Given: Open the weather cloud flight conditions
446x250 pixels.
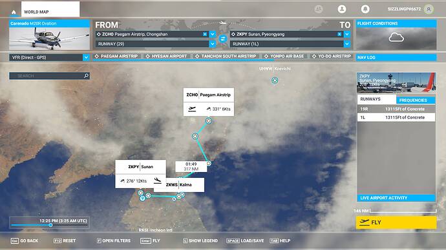Looking at the screenshot, I should [x=396, y=37].
